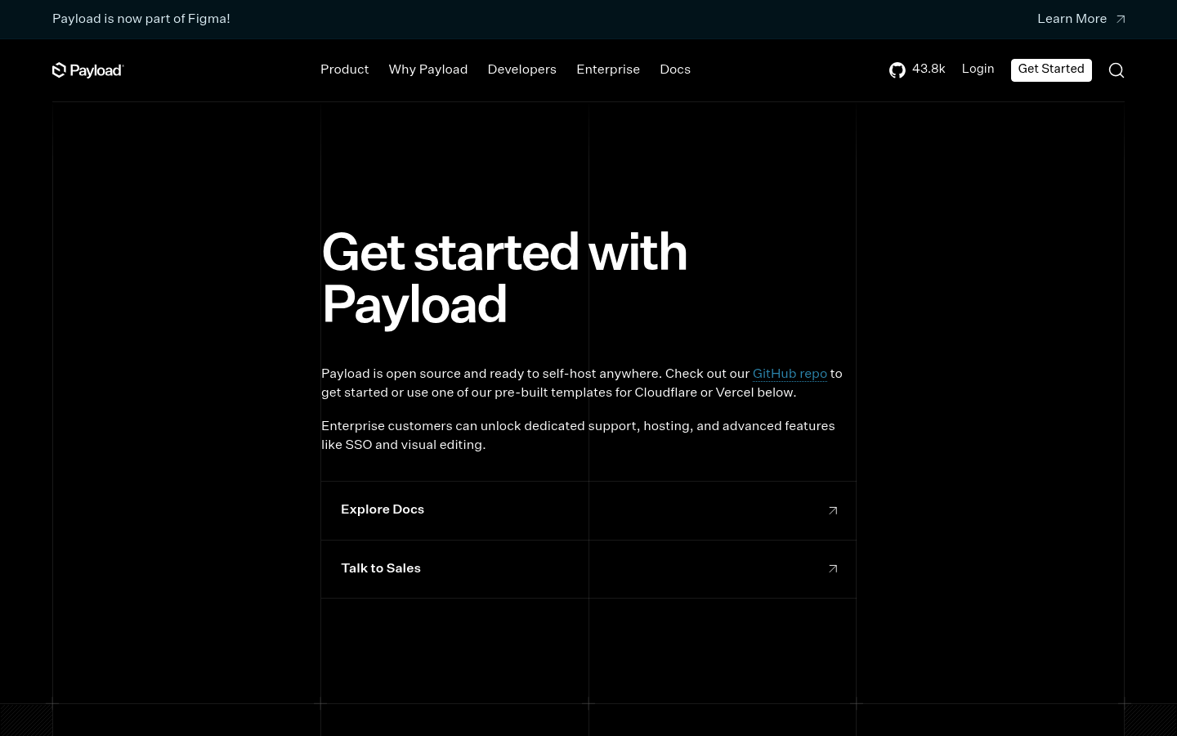
Task: Open the Why Payload menu
Action: click(428, 70)
